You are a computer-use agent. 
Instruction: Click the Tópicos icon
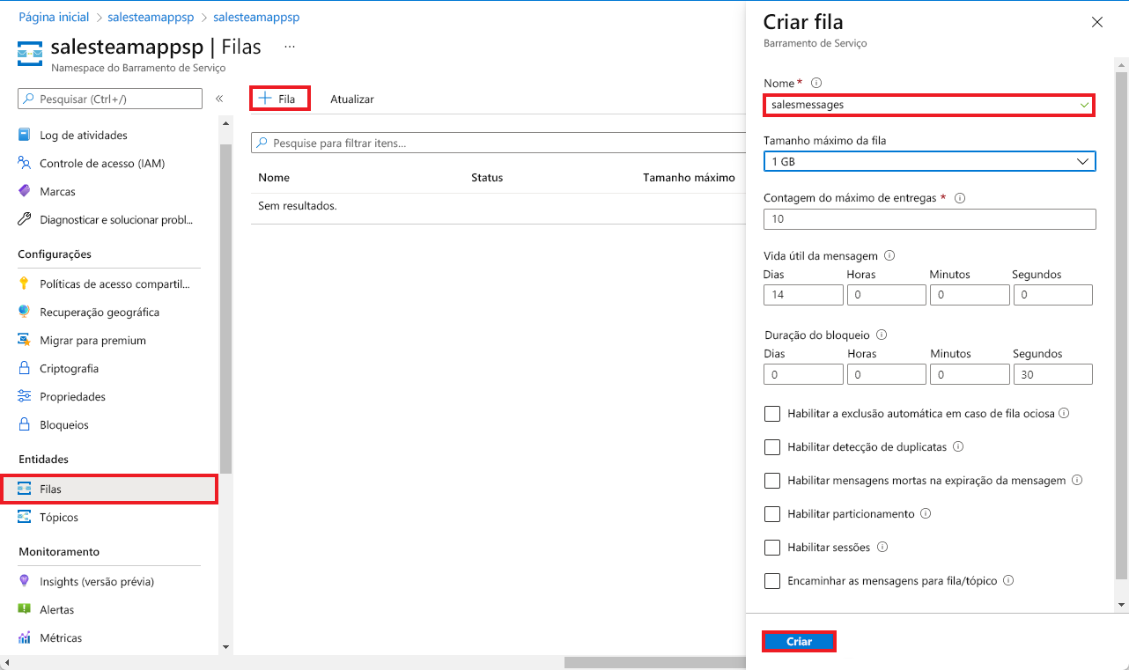(25, 517)
